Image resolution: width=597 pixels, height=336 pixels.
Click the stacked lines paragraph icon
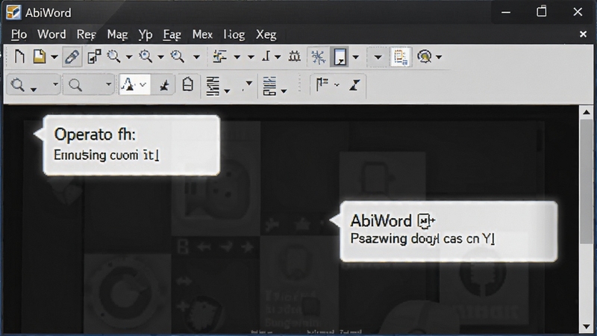coord(213,86)
